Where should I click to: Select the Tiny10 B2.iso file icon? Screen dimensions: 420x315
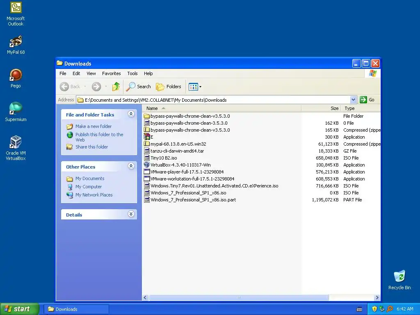point(146,158)
